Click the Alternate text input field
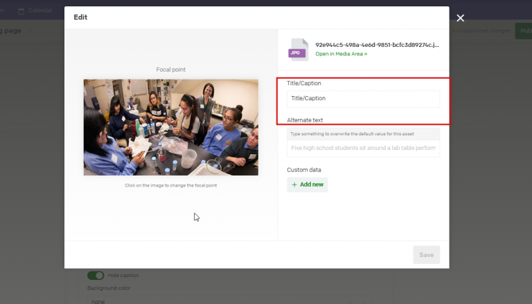This screenshot has width=532, height=304. [364, 148]
